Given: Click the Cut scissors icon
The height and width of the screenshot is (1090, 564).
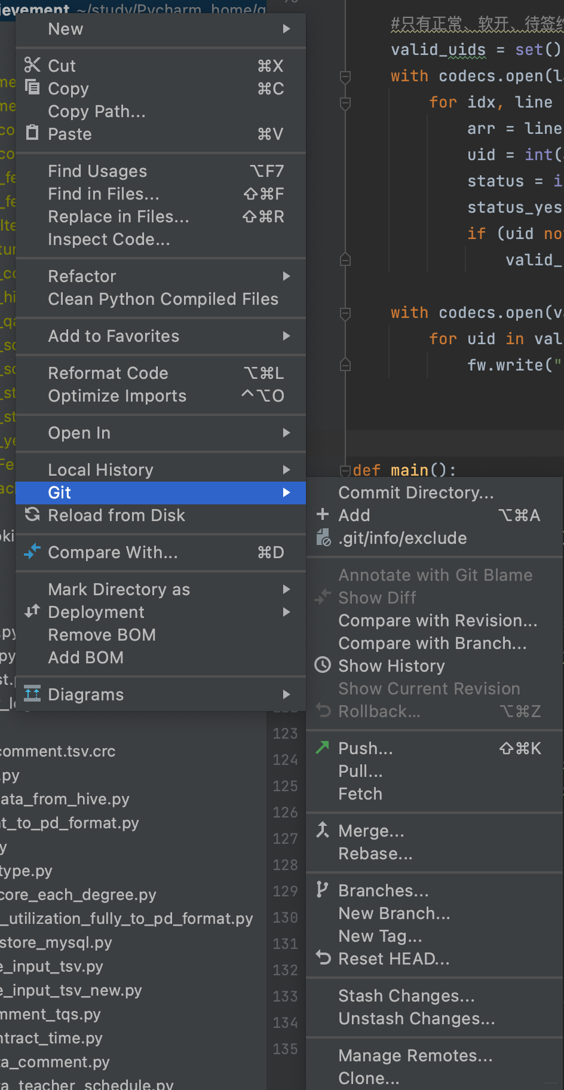Looking at the screenshot, I should tap(32, 65).
